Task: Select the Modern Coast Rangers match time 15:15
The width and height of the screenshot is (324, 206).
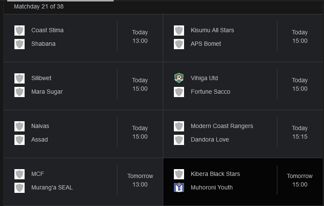Action: (300, 136)
